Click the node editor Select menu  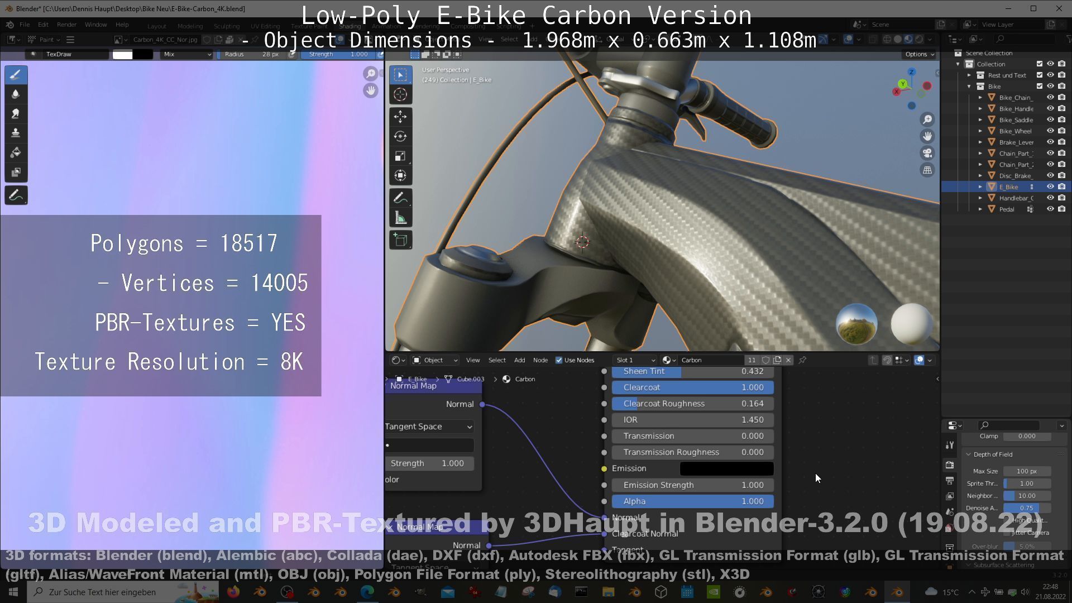point(497,360)
